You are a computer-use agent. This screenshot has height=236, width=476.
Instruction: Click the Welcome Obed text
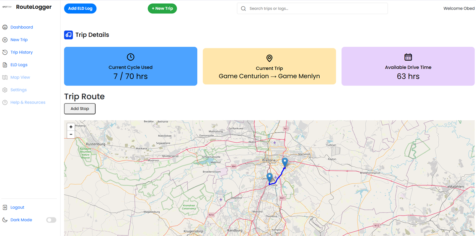[459, 8]
